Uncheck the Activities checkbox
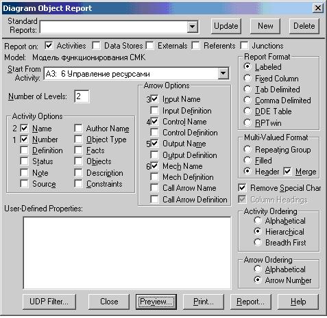Image resolution: width=327 pixels, height=318 pixels. coord(49,45)
